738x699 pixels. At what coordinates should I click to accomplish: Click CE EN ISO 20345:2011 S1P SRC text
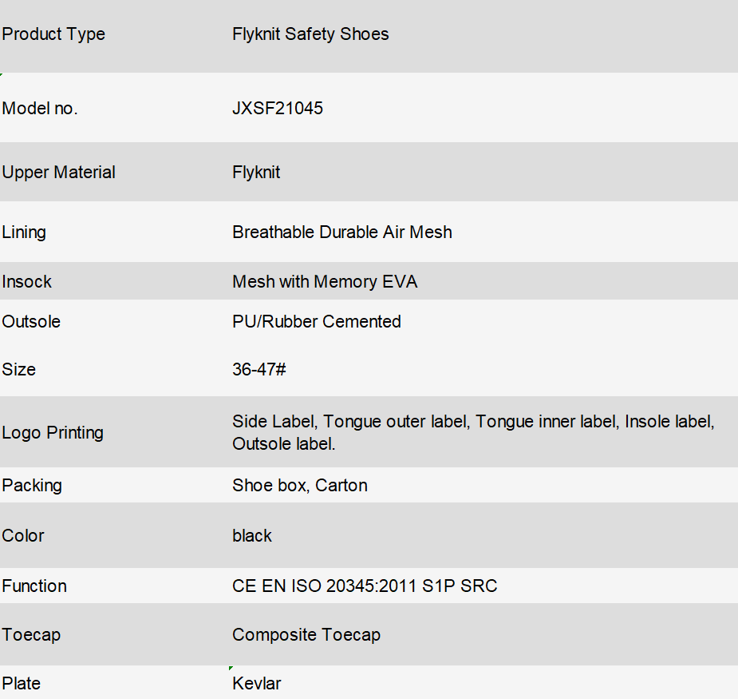[365, 586]
